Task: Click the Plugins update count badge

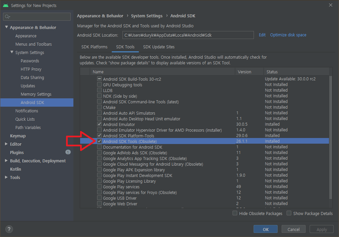Action: (68, 152)
